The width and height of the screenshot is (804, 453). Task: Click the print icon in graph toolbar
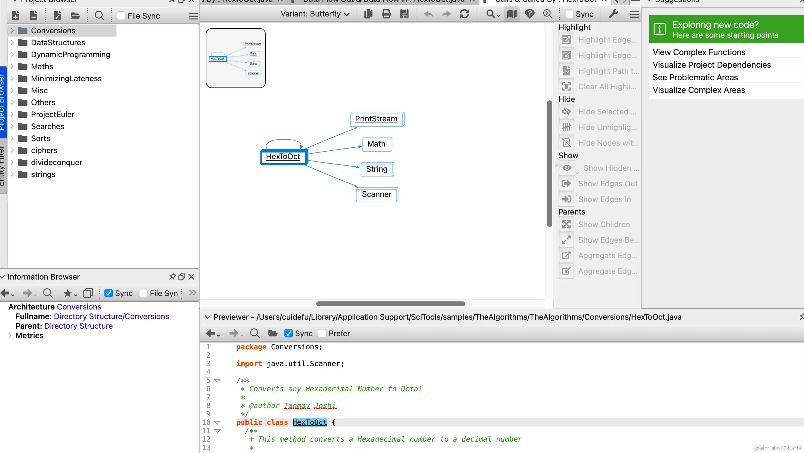(386, 14)
